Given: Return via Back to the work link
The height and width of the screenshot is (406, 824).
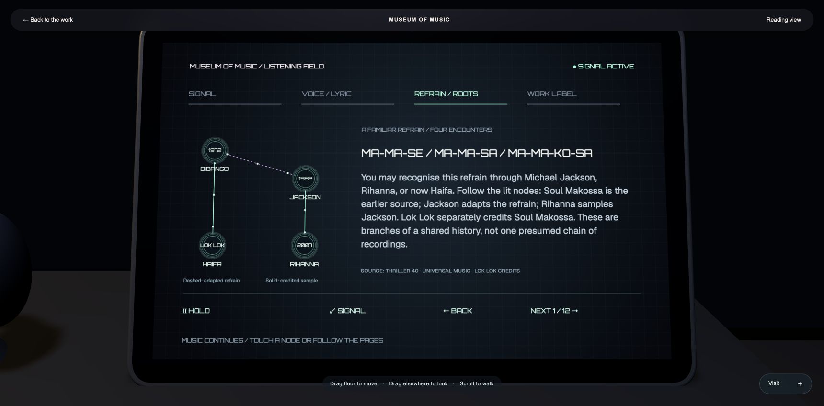Looking at the screenshot, I should (47, 20).
